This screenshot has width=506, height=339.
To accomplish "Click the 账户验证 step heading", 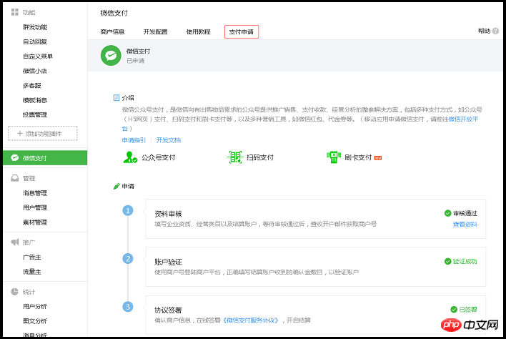I will coord(168,262).
